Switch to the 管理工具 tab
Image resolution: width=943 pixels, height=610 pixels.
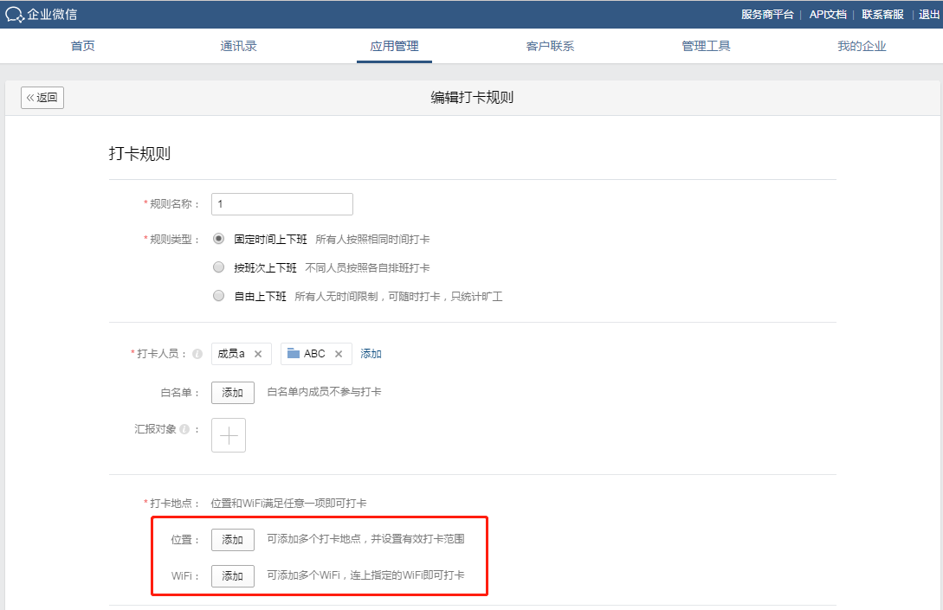pyautogui.click(x=706, y=47)
